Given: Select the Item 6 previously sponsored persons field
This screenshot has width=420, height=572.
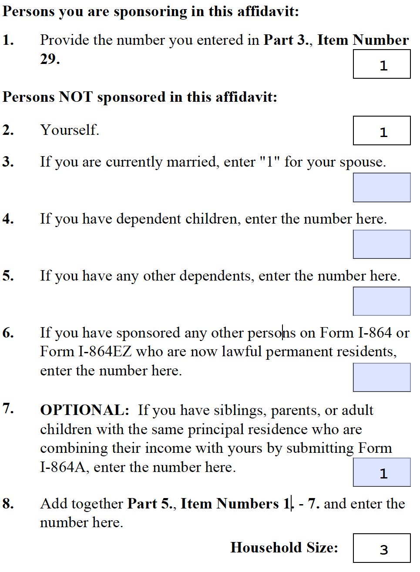Looking at the screenshot, I should (382, 378).
